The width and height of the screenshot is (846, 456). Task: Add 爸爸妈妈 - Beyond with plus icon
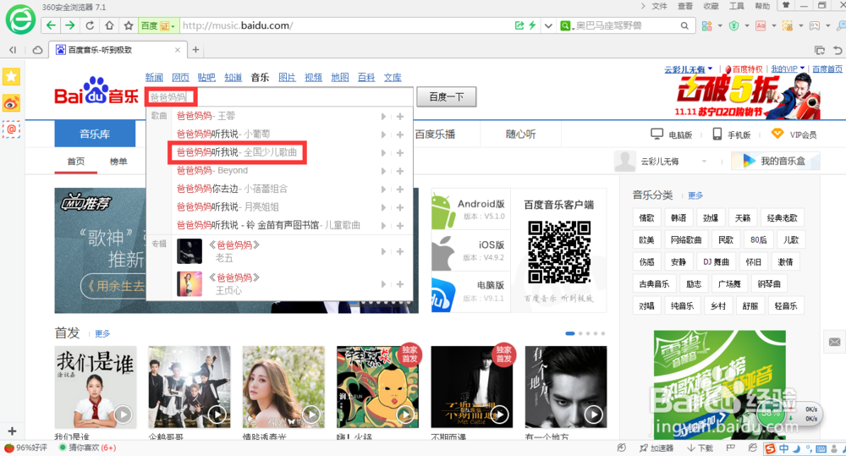[400, 171]
